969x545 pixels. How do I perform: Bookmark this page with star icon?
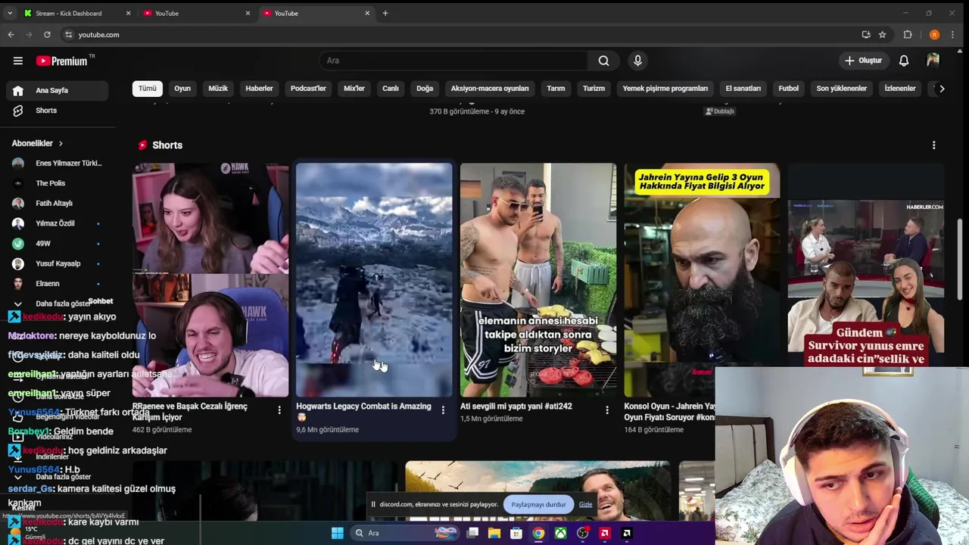pos(882,35)
